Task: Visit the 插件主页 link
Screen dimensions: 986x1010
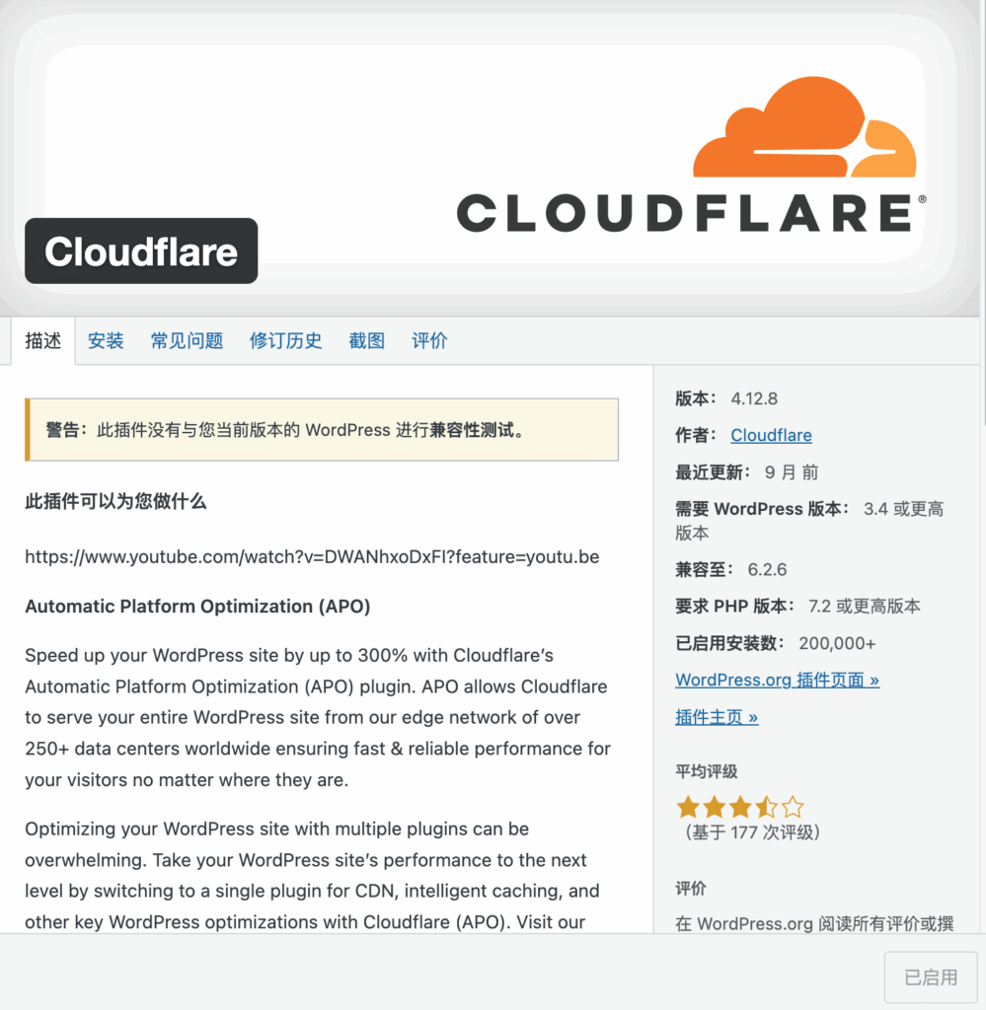Action: (x=717, y=717)
